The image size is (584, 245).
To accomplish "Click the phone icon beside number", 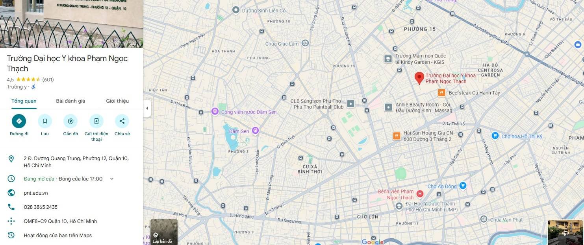I will (11, 207).
